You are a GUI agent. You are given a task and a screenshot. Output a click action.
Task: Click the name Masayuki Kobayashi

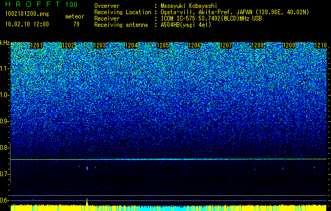coord(189,6)
